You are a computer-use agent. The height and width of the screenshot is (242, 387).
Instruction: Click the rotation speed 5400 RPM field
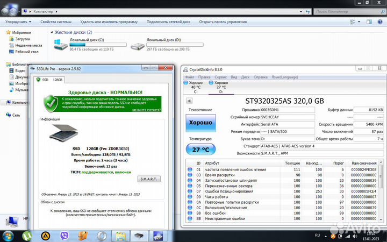(x=369, y=124)
